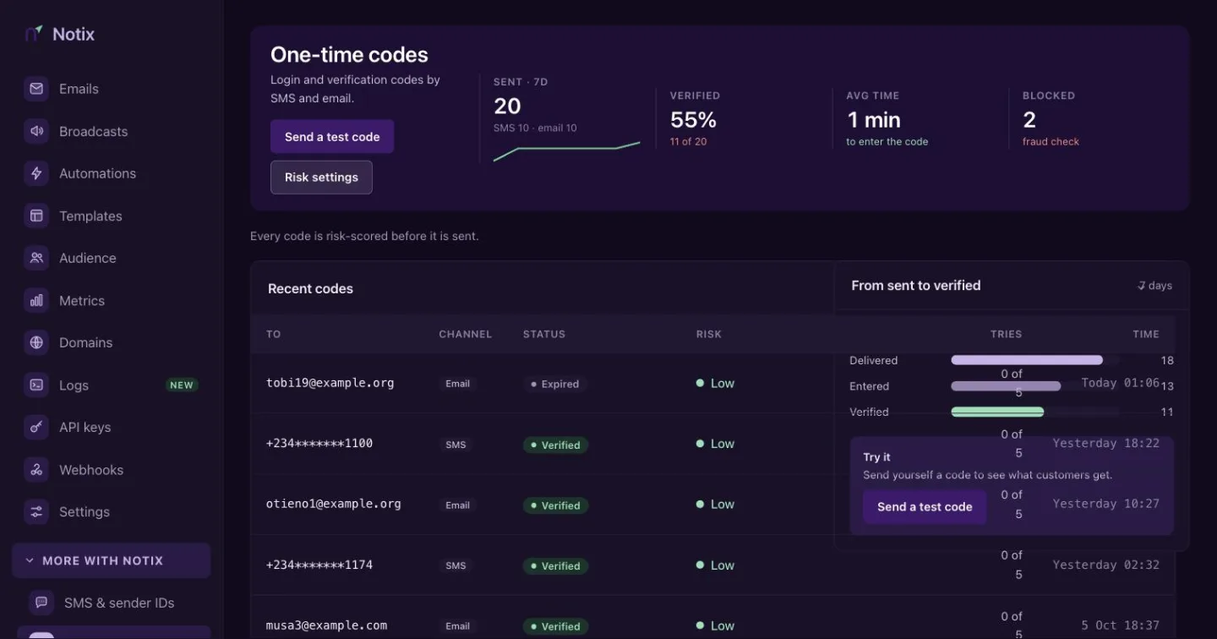Select the tobi19@example.org recipient
Image resolution: width=1217 pixels, height=639 pixels.
(x=330, y=383)
